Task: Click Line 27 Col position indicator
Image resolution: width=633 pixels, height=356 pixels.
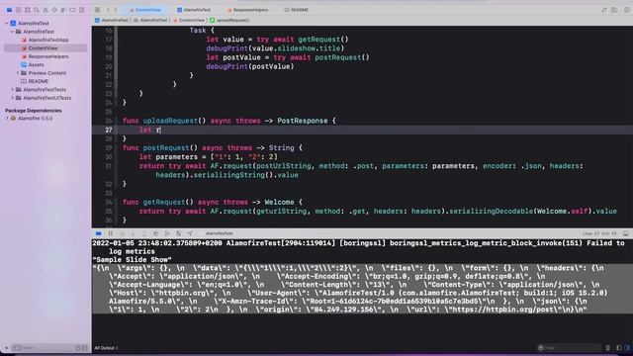Action: point(599,233)
